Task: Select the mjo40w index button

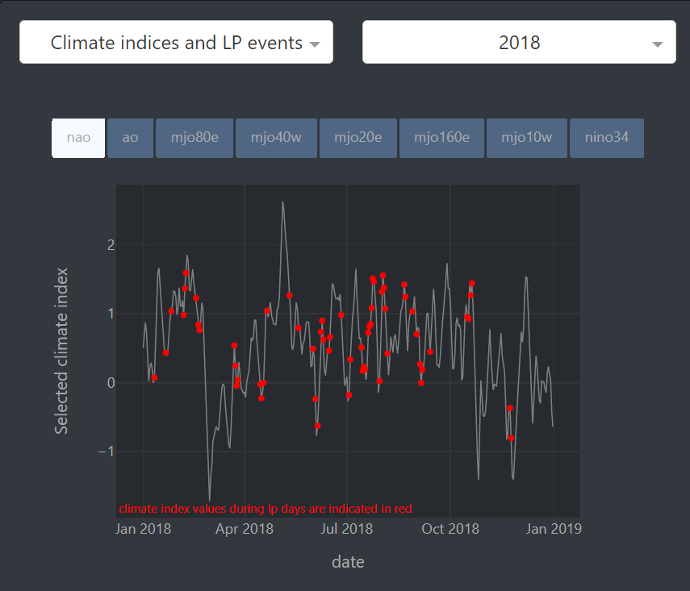Action: click(276, 138)
